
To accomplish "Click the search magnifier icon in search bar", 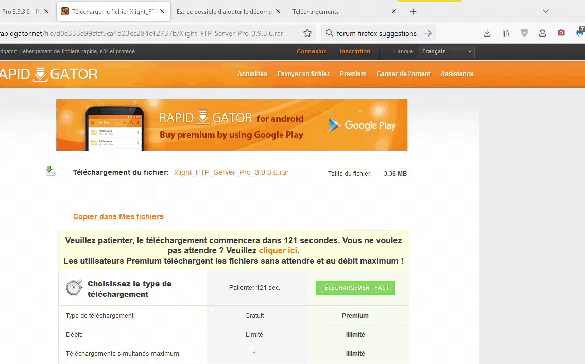I will pyautogui.click(x=330, y=33).
